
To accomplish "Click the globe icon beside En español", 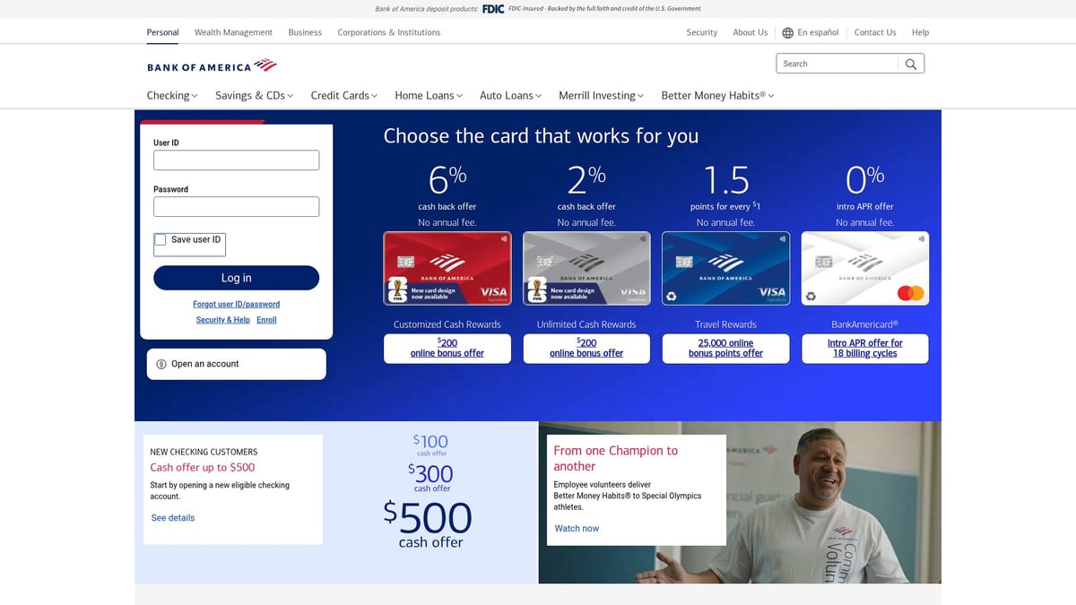I will [786, 32].
